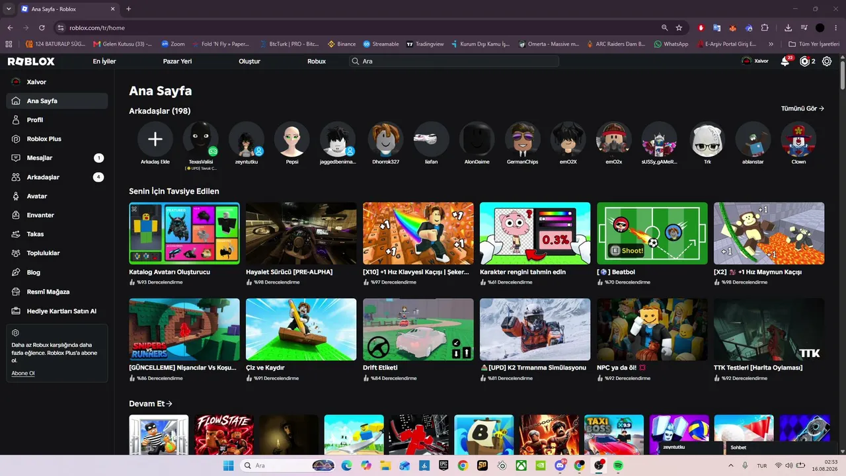Screen dimensions: 846x476
Task: Click the Roblox search field
Action: tap(454, 61)
